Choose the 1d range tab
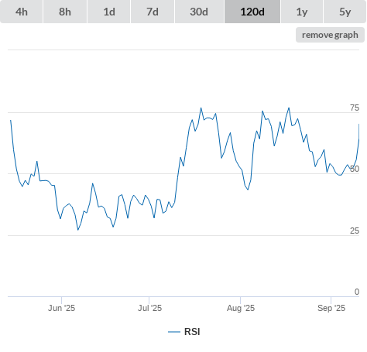 [109, 12]
